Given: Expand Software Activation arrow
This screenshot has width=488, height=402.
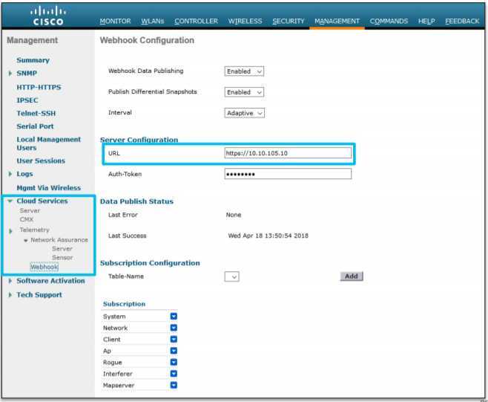Looking at the screenshot, I should 10,281.
